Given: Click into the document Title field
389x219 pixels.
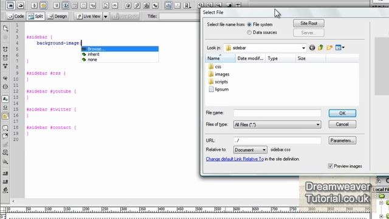Looking at the screenshot, I should pyautogui.click(x=179, y=16).
